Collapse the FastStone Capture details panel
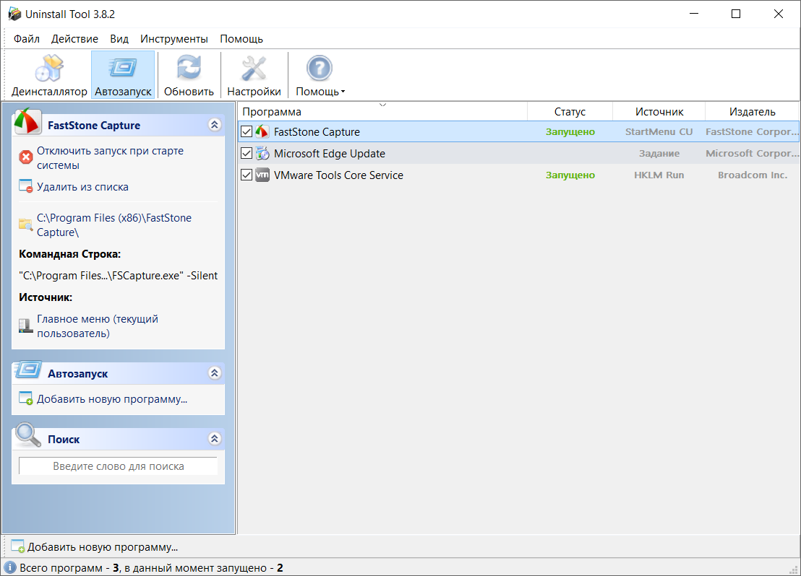The height and width of the screenshot is (576, 801). coord(215,125)
